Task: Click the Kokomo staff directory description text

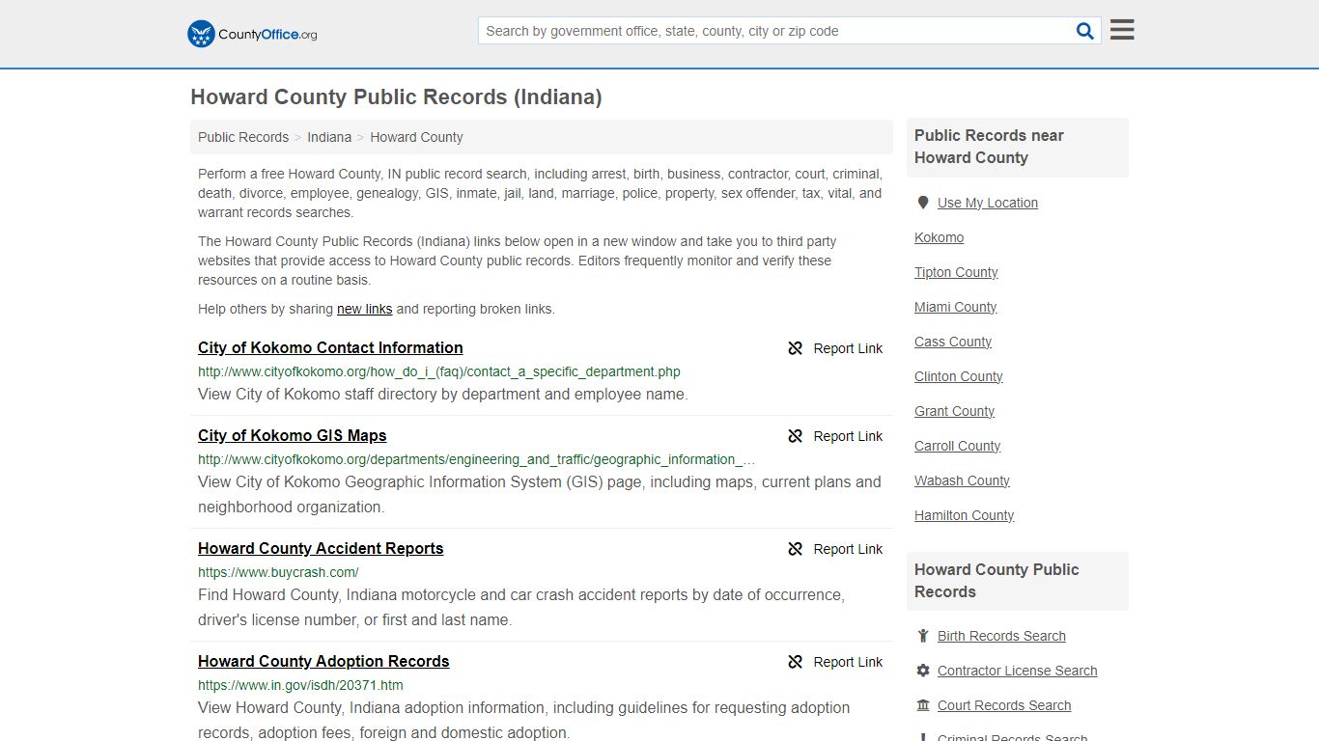Action: [x=443, y=394]
